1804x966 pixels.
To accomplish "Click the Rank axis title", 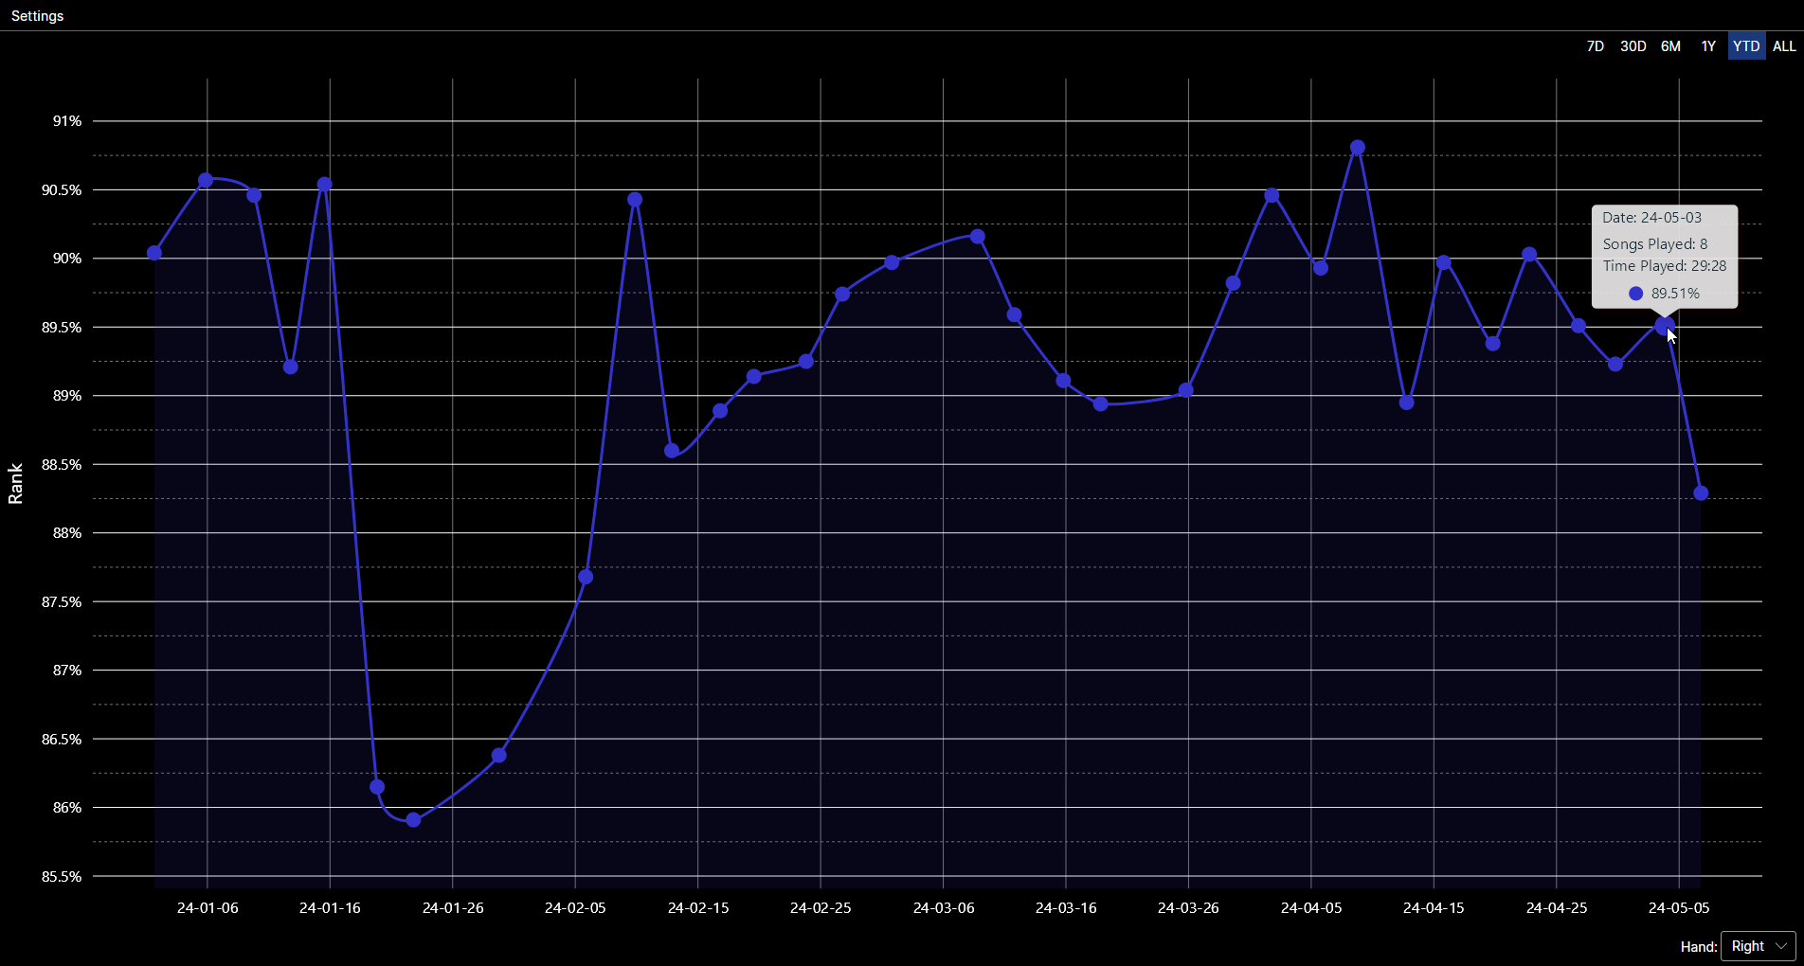I will [15, 484].
